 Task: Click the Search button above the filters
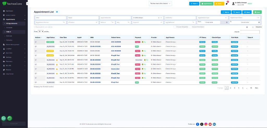tap(236, 12)
